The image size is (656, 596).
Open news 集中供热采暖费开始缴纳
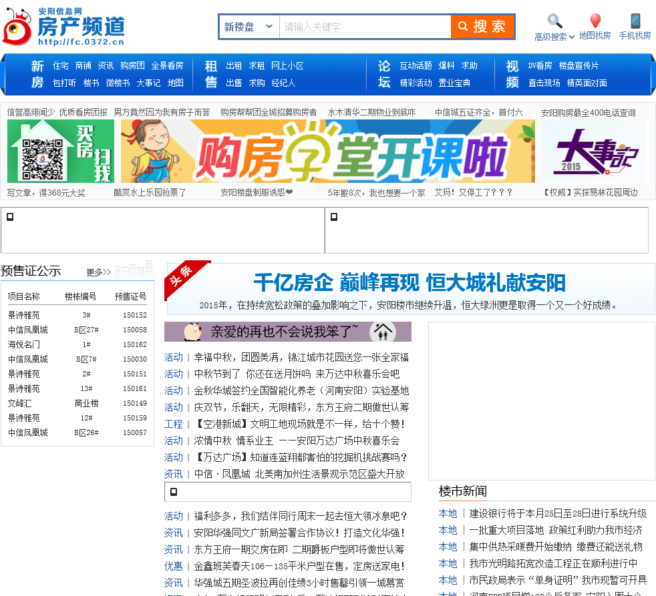pyautogui.click(x=556, y=547)
